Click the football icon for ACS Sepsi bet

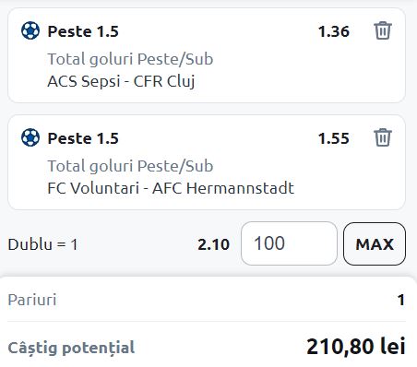(x=30, y=30)
